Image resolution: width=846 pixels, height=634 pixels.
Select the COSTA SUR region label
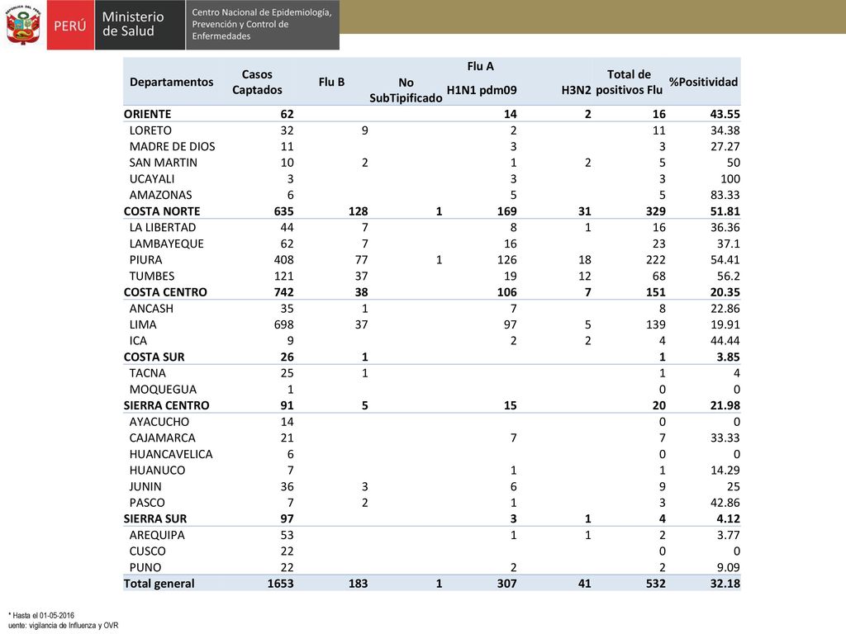(x=154, y=357)
